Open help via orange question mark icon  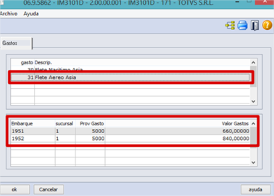click(267, 25)
